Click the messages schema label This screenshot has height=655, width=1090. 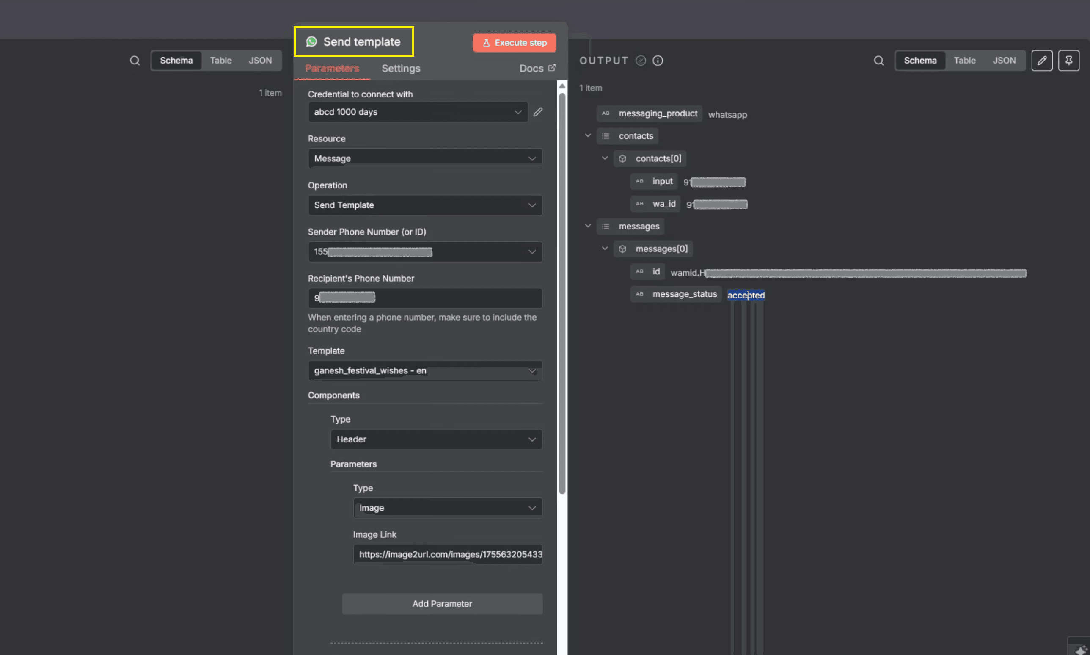click(639, 227)
